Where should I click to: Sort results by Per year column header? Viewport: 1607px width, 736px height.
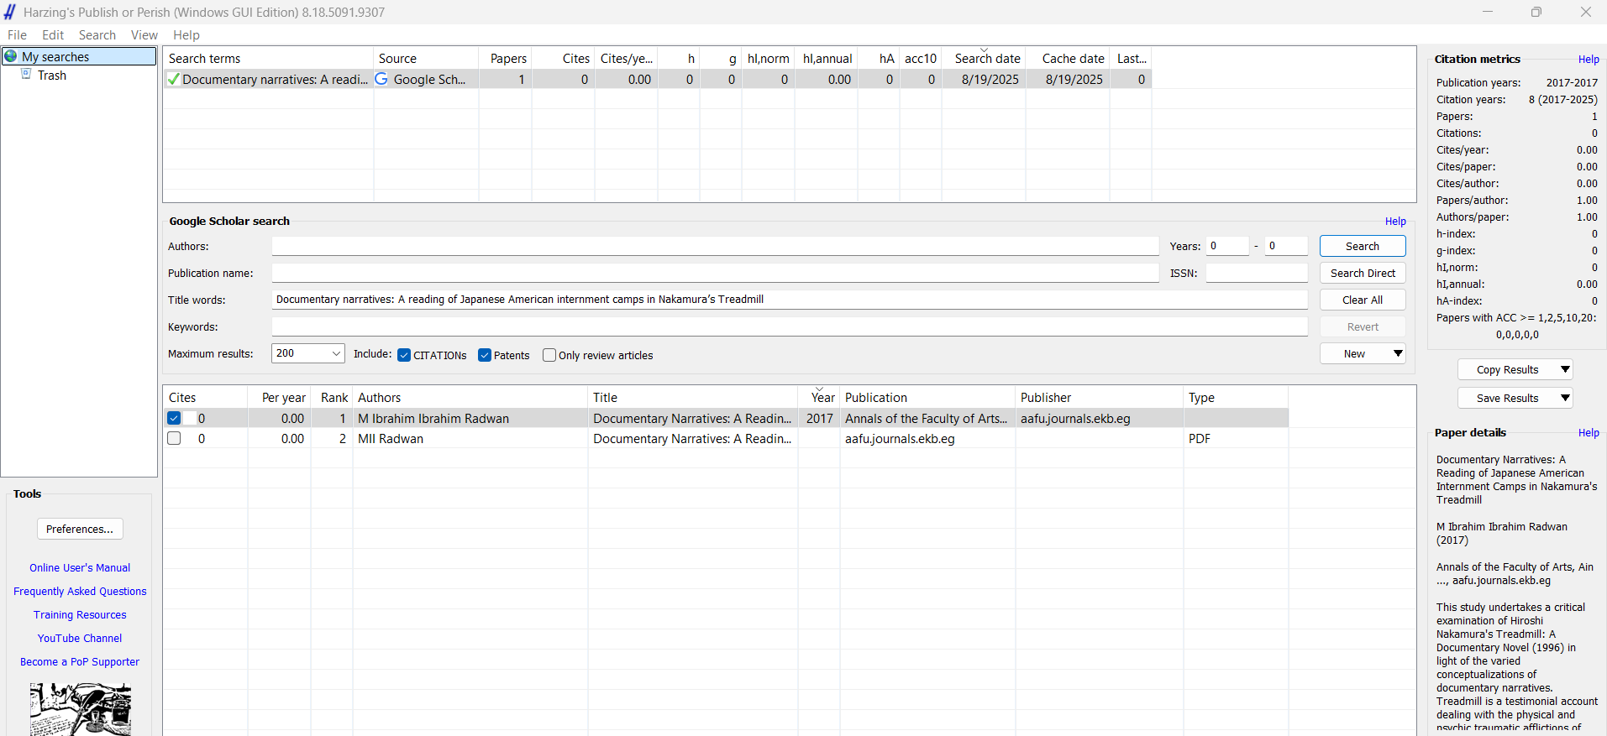[x=280, y=397]
